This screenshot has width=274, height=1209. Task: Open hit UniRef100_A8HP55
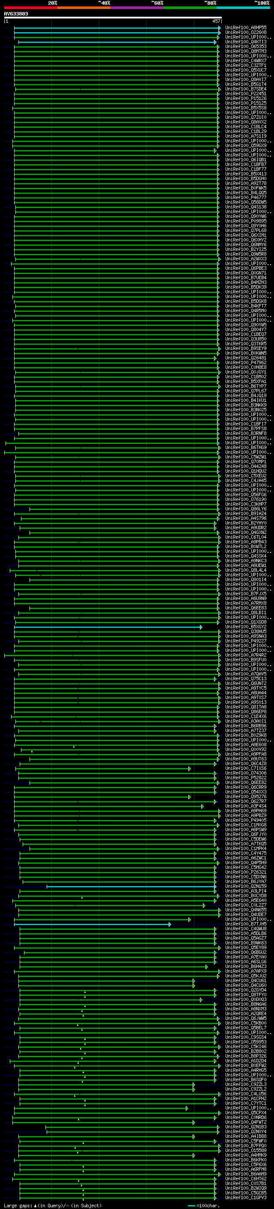[245, 28]
